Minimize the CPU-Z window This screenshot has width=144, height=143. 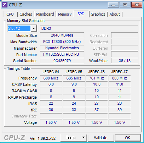click(113, 5)
